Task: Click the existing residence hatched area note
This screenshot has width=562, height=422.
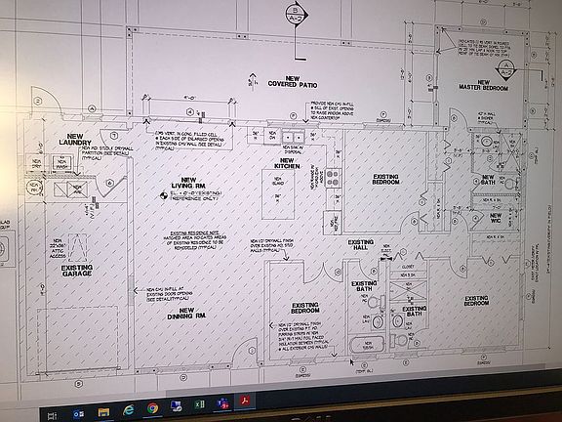Action: (x=194, y=240)
